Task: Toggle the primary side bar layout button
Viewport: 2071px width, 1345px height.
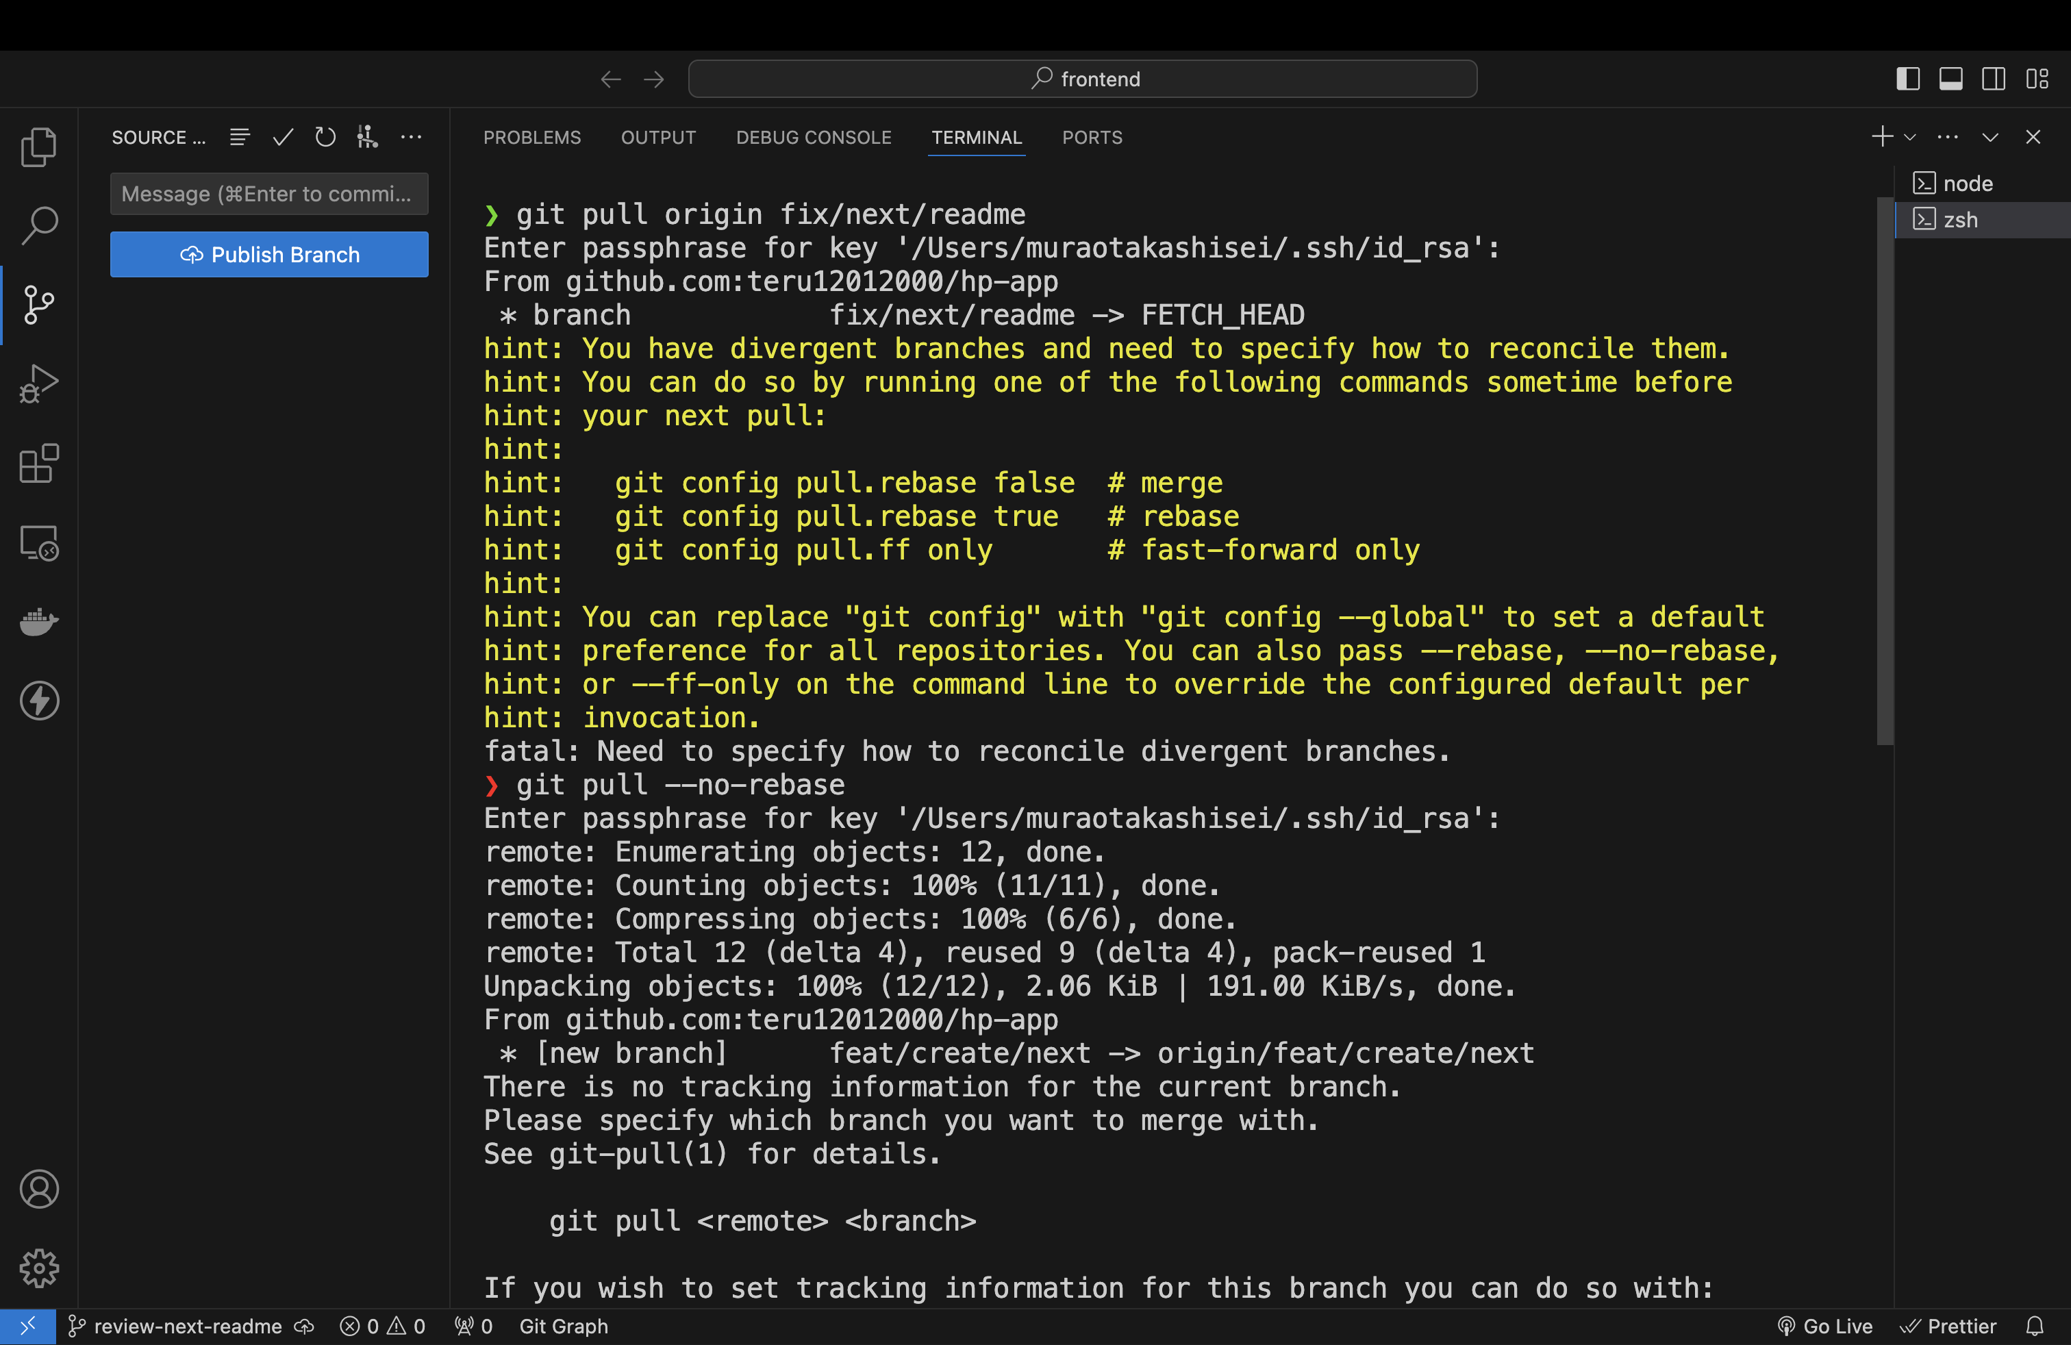Action: [1907, 79]
